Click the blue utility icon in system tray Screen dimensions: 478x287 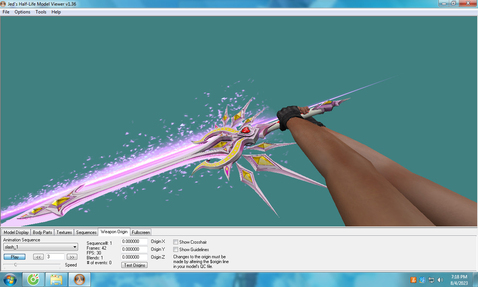tap(422, 280)
